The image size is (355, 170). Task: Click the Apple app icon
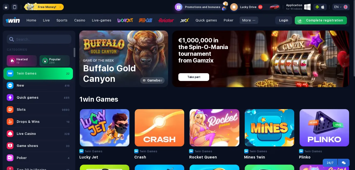(x=323, y=7)
